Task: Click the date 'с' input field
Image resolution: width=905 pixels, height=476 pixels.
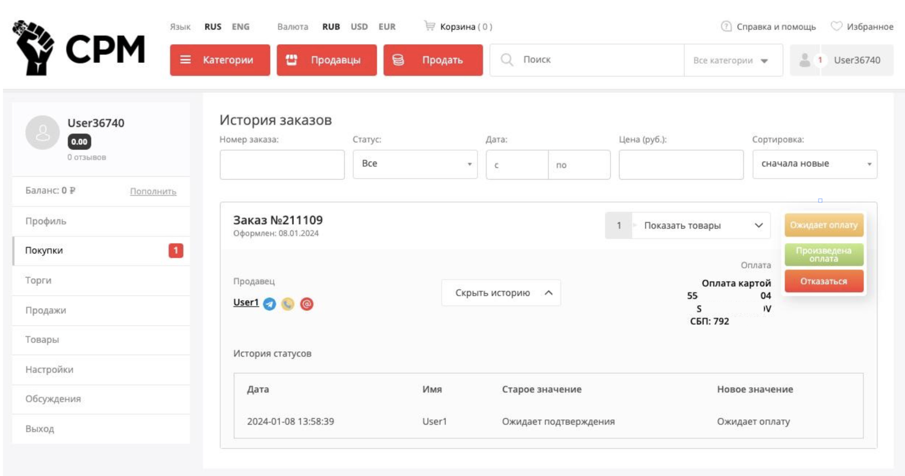Action: pos(517,165)
